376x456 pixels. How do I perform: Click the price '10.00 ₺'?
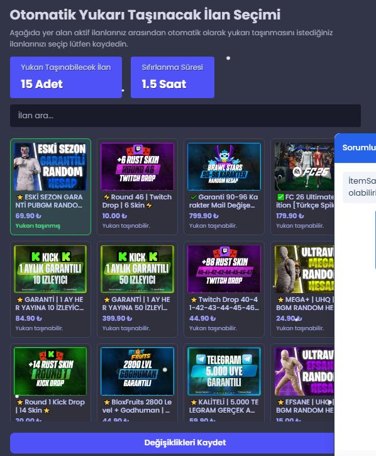[x=114, y=216]
